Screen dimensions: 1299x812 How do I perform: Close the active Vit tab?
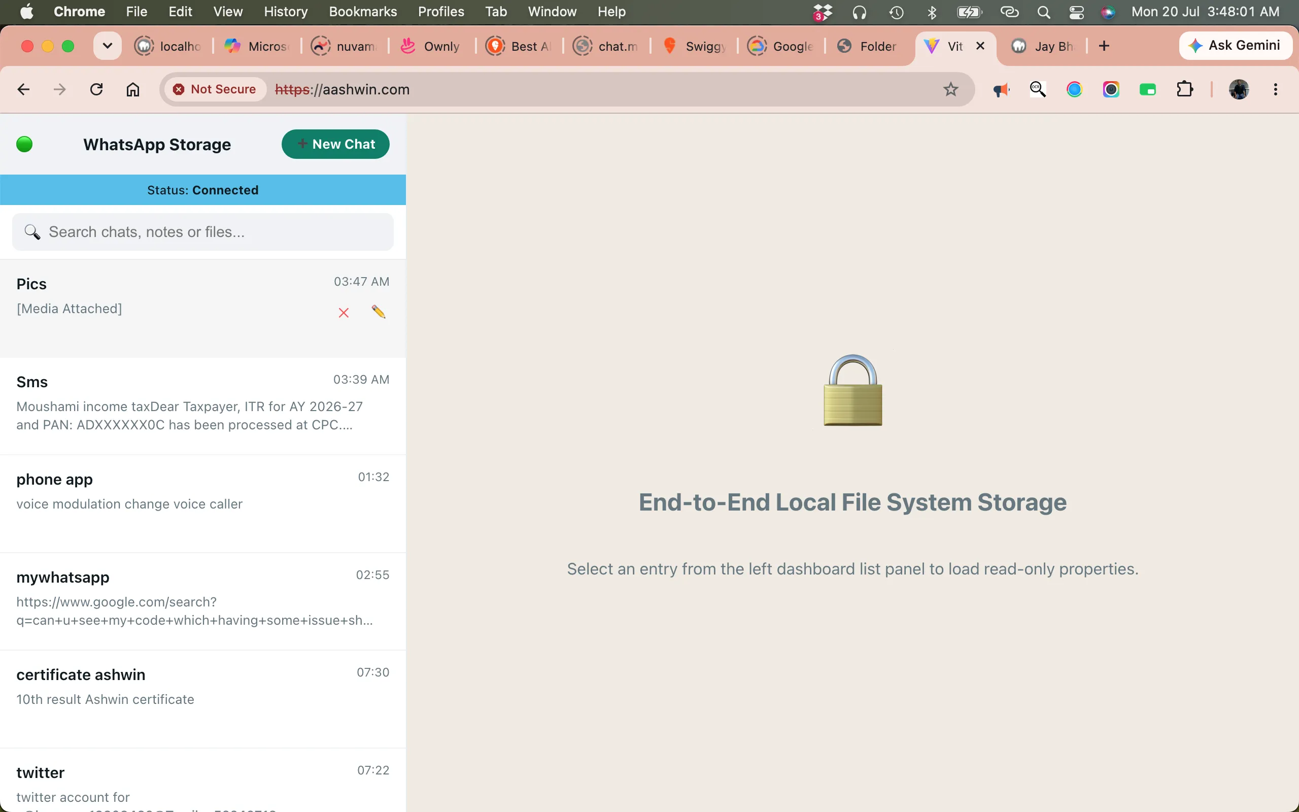(980, 46)
